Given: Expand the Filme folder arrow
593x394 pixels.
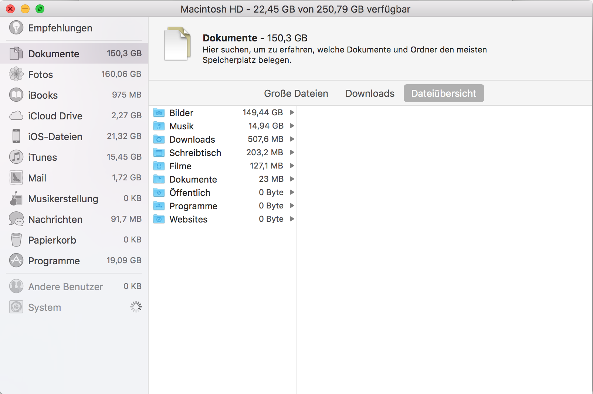Looking at the screenshot, I should click(292, 166).
